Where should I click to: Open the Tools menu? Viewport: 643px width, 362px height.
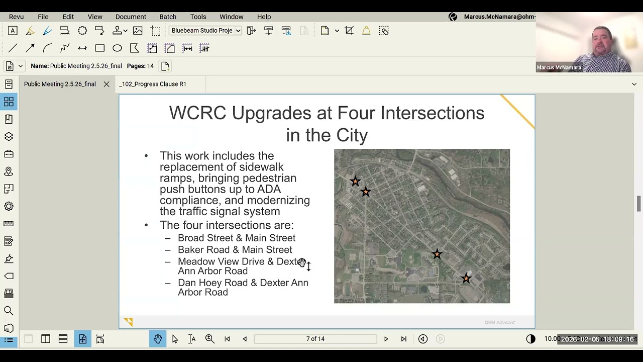[198, 17]
